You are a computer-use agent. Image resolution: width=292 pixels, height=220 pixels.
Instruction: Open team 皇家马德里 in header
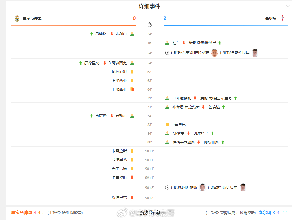(32, 18)
